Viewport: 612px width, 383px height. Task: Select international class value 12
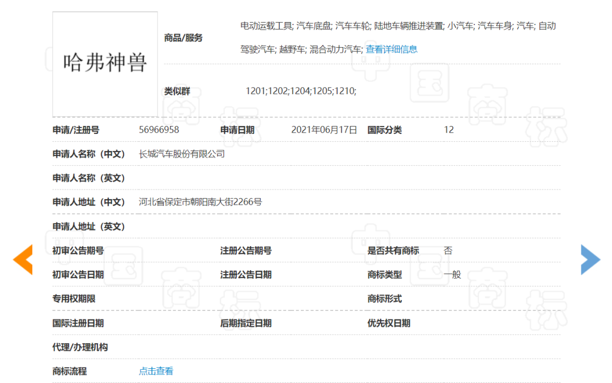(449, 130)
